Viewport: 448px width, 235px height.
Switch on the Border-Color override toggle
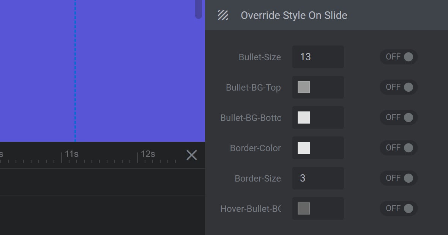click(399, 148)
